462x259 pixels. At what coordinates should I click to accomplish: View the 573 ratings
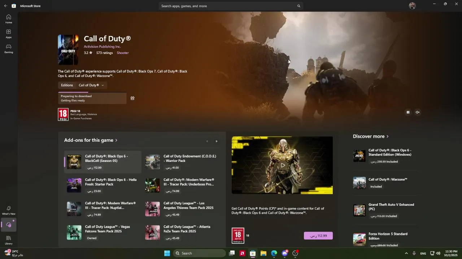104,53
